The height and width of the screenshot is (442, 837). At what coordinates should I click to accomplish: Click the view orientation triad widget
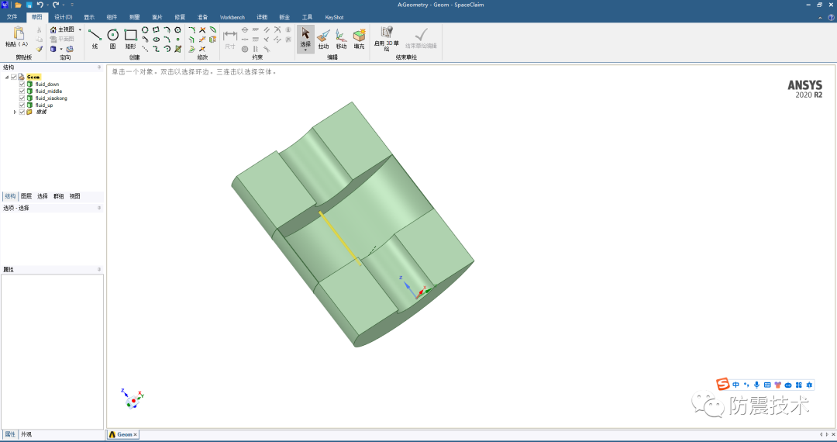click(133, 399)
